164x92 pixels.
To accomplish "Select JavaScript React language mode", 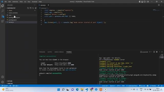I will click(132, 86).
